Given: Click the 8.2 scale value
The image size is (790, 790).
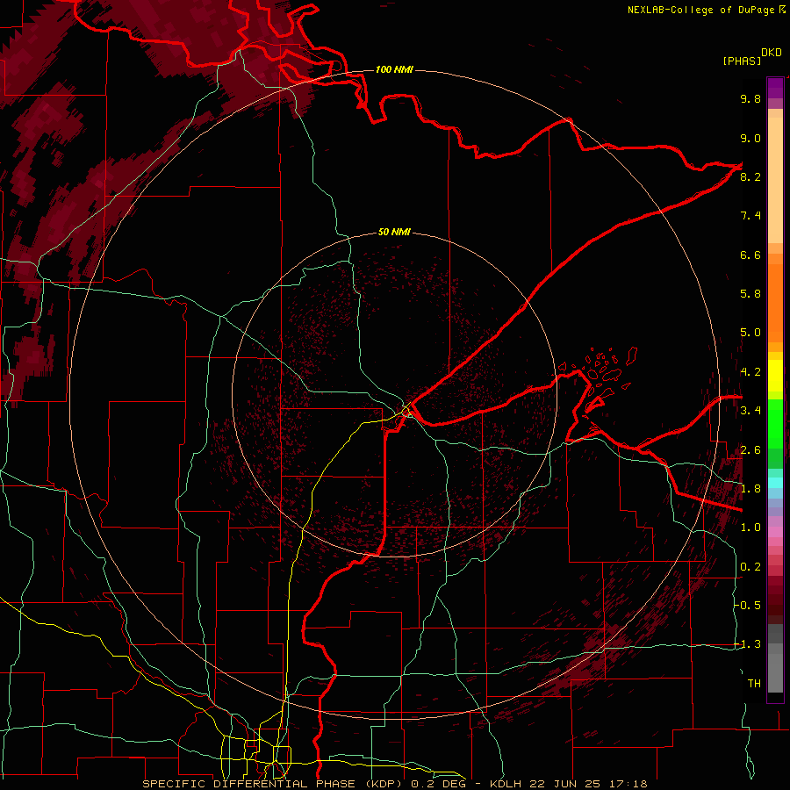Looking at the screenshot, I should [750, 176].
